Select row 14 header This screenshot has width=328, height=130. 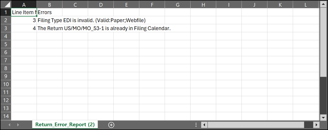[6, 116]
